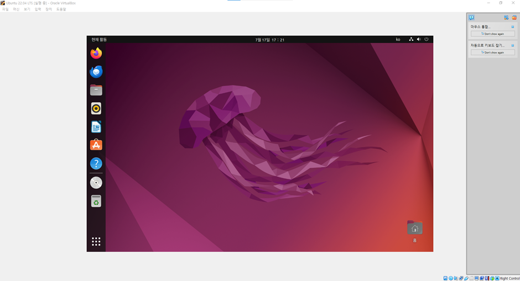Open the Trash icon in dock
Image resolution: width=520 pixels, height=281 pixels.
pos(96,201)
